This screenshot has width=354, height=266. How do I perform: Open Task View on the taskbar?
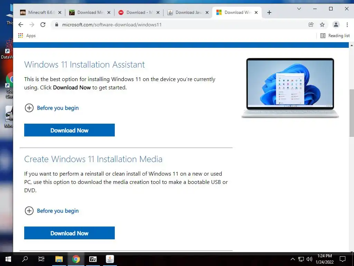coord(41,259)
